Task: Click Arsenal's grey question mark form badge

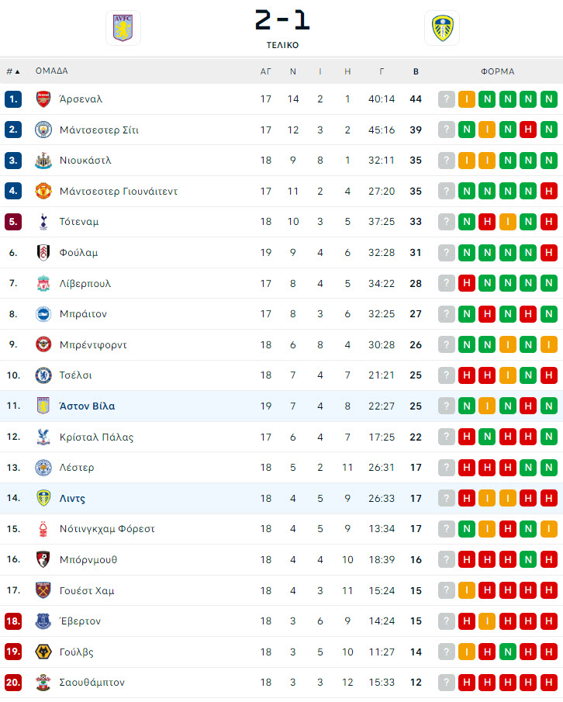Action: point(446,99)
